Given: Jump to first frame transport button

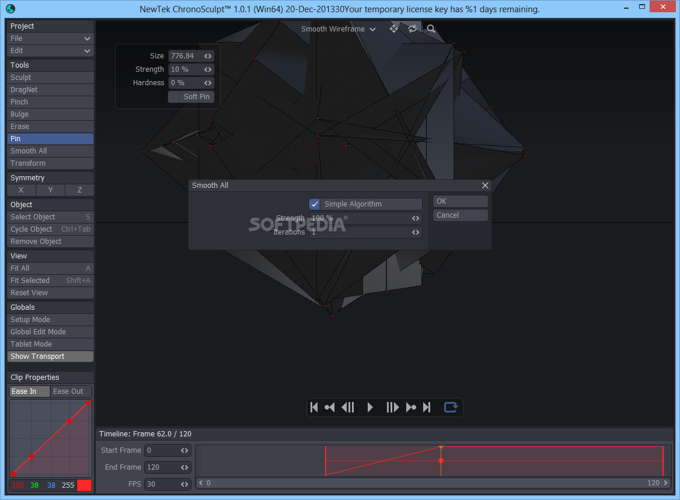Looking at the screenshot, I should point(315,407).
